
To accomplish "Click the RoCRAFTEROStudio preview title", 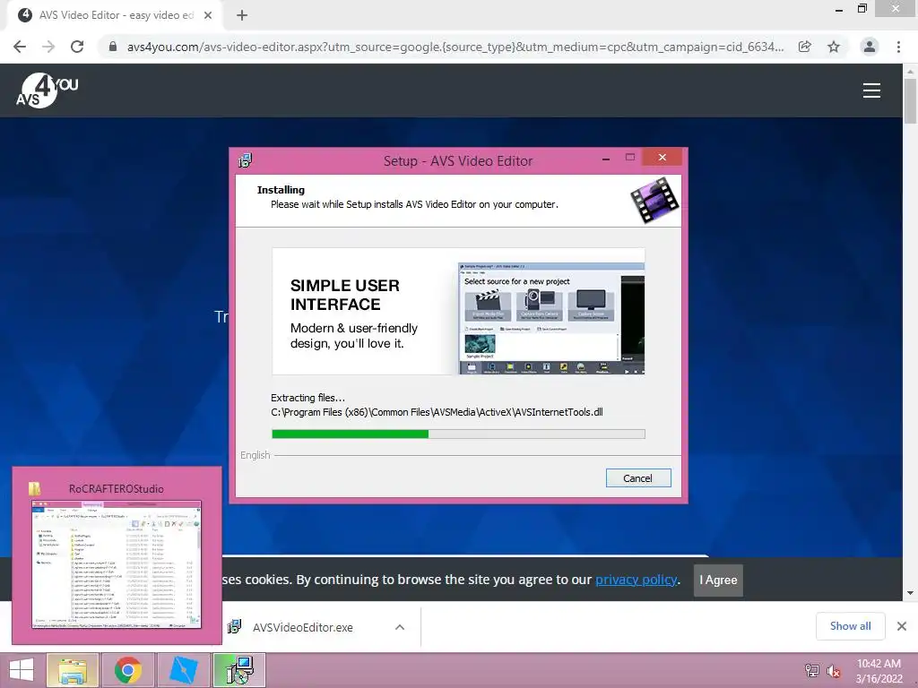I will tap(116, 488).
